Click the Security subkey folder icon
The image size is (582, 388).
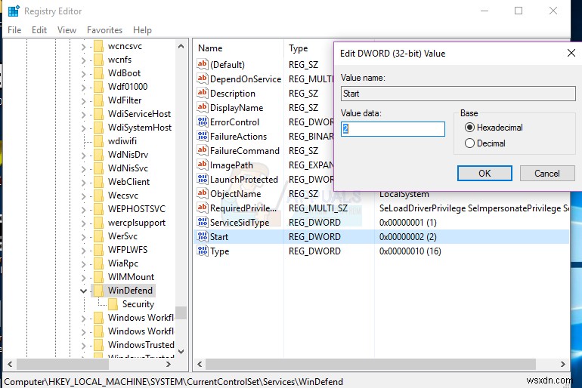(113, 304)
